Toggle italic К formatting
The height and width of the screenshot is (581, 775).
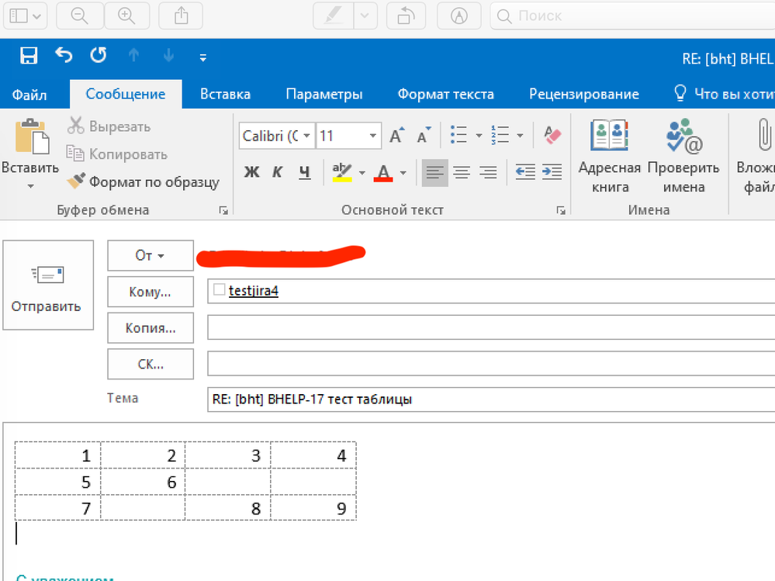coord(278,172)
